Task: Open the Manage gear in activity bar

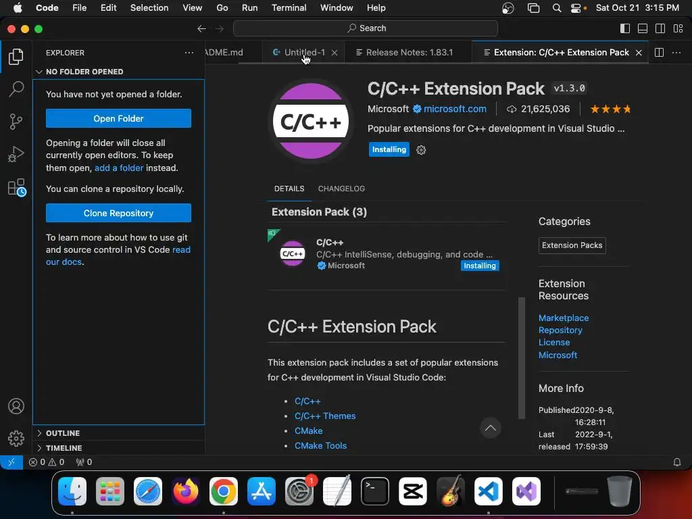Action: coord(16,438)
